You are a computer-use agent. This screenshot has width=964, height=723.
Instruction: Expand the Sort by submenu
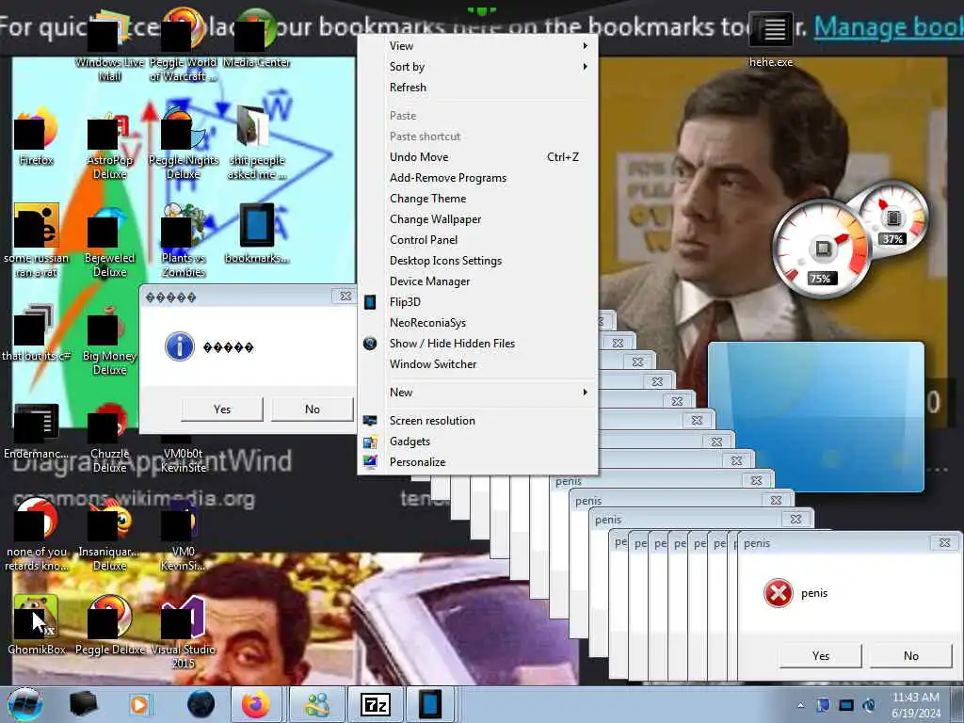point(478,67)
